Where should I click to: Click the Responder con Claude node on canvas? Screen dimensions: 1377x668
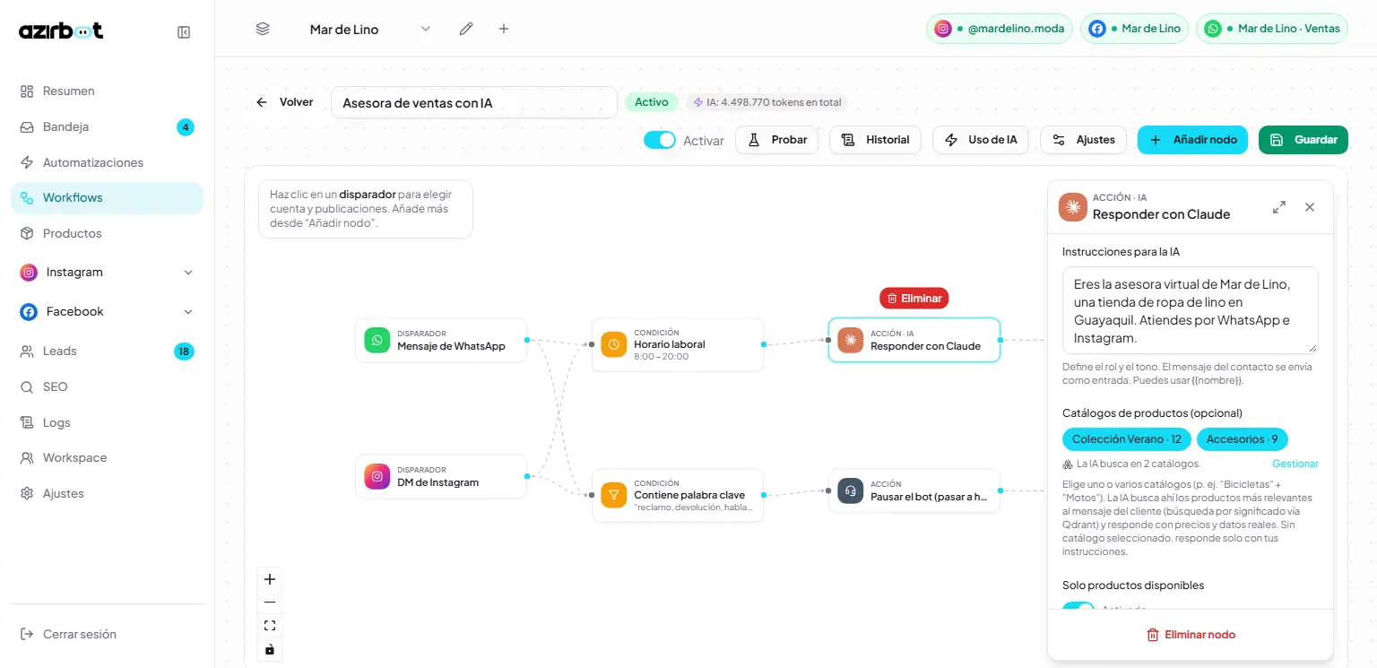pyautogui.click(x=914, y=340)
